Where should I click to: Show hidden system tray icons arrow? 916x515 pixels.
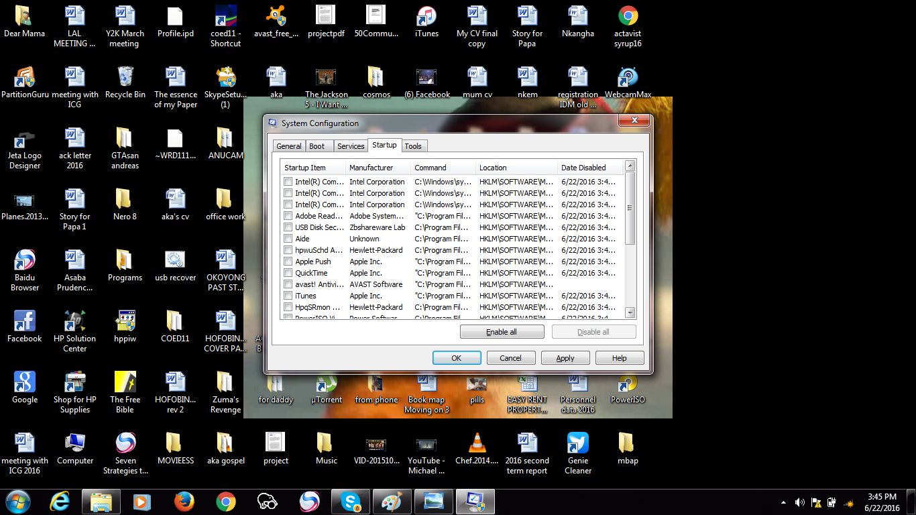click(784, 502)
